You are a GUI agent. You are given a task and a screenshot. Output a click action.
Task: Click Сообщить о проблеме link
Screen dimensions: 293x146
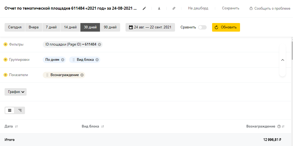270,8
